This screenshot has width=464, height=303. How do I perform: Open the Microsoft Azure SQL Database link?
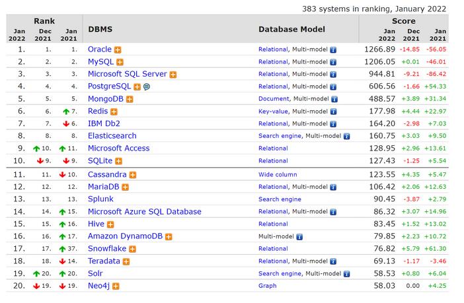[145, 212]
